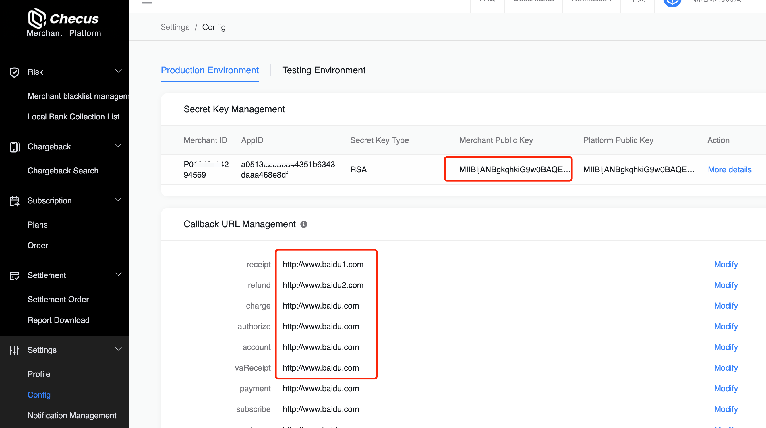Modify the receipt callback URL

coord(726,265)
